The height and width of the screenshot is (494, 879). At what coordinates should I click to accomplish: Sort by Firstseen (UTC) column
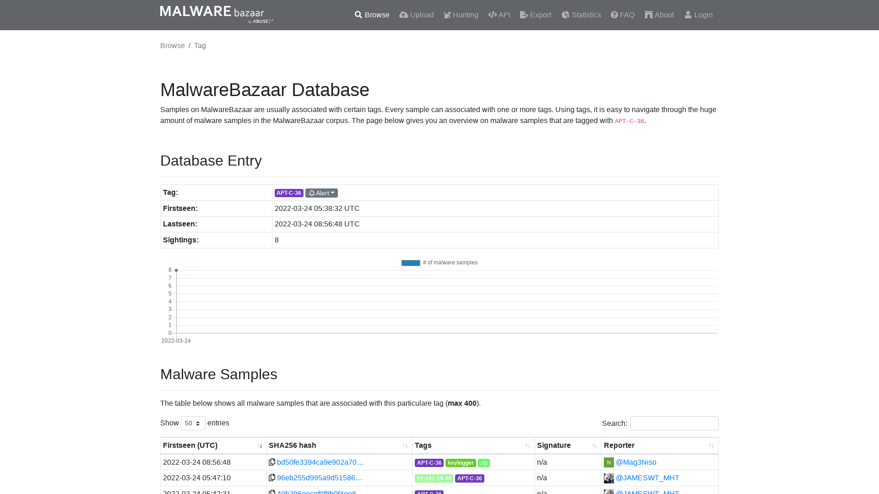click(x=213, y=446)
